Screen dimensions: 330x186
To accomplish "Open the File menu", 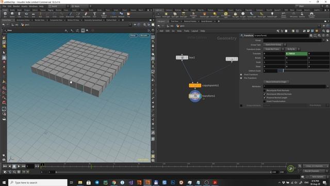I will (x=5, y=6).
